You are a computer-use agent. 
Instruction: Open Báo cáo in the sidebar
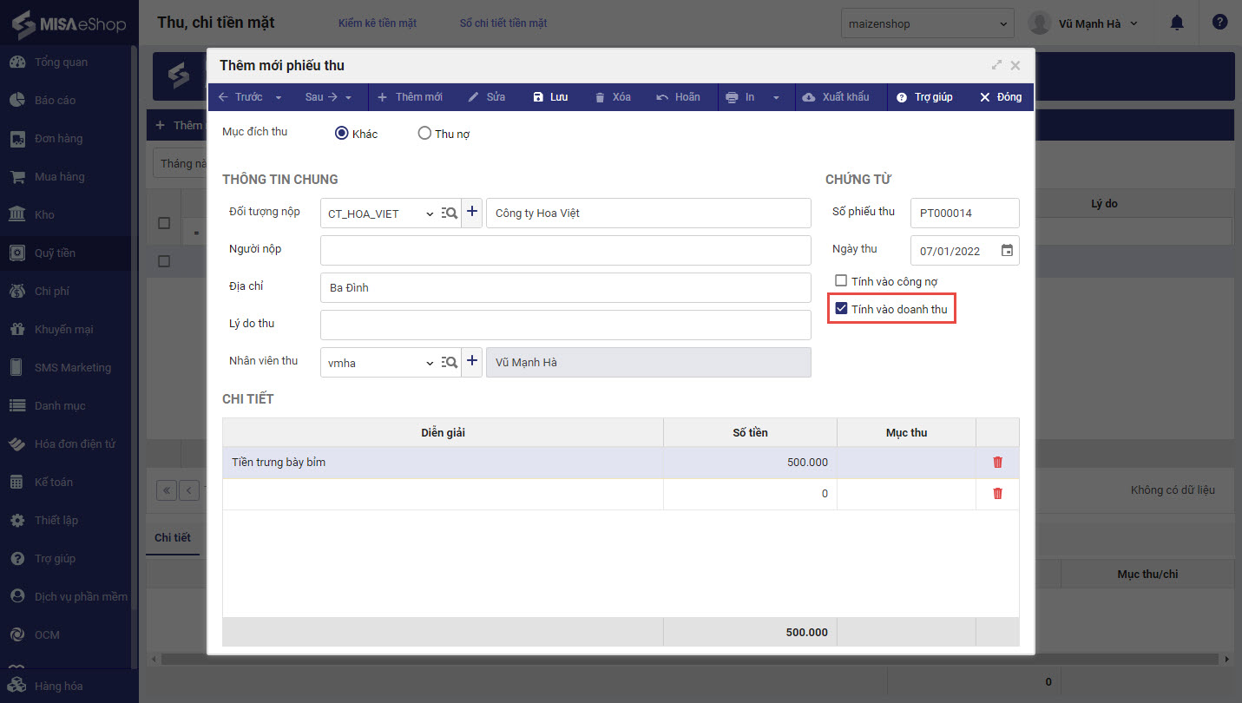click(55, 101)
